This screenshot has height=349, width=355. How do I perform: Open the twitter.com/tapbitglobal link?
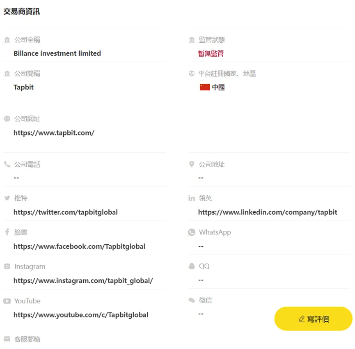66,212
